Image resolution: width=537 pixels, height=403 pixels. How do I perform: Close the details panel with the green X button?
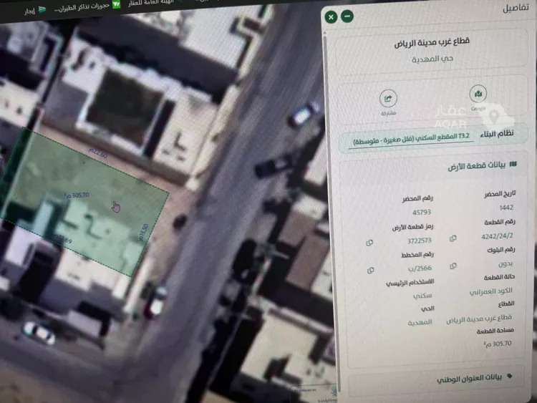tap(331, 17)
